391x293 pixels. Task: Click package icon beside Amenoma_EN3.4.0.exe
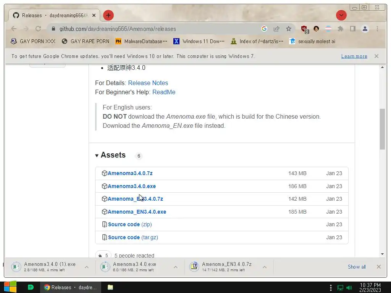coord(105,212)
